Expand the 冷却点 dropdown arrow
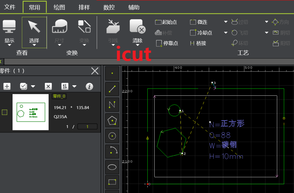This screenshot has height=193, width=294. (226, 33)
